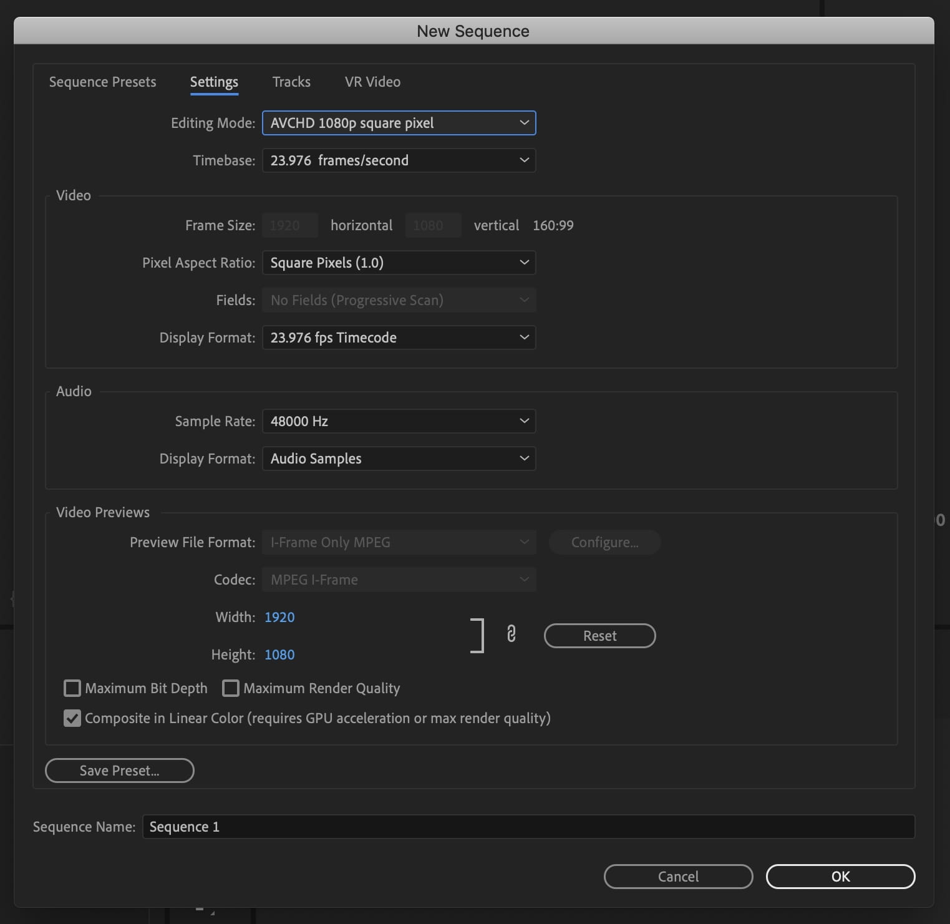This screenshot has height=924, width=950.
Task: Enable Maximum Render Quality
Action: tap(231, 688)
